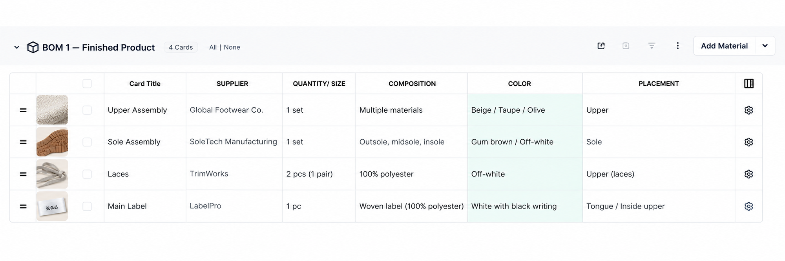Check the Laces row checkbox

click(87, 174)
